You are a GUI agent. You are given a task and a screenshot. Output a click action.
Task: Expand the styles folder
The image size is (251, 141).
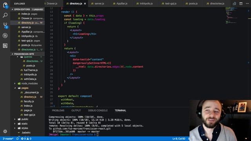point(27,128)
